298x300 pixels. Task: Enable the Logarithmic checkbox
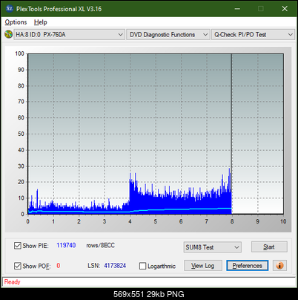tap(142, 266)
